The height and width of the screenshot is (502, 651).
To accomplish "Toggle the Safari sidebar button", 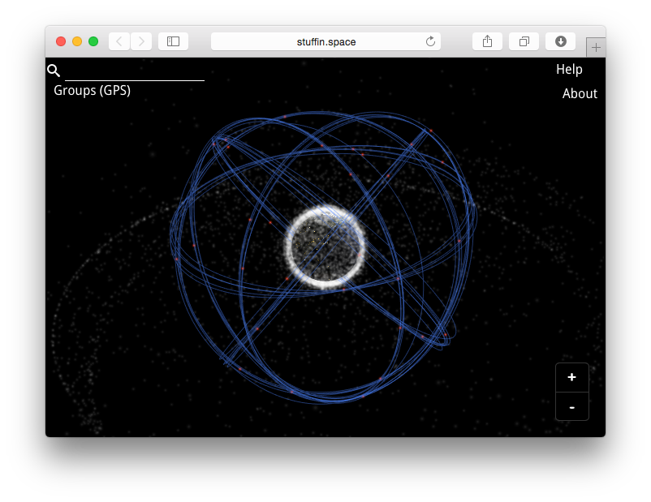I will [173, 41].
